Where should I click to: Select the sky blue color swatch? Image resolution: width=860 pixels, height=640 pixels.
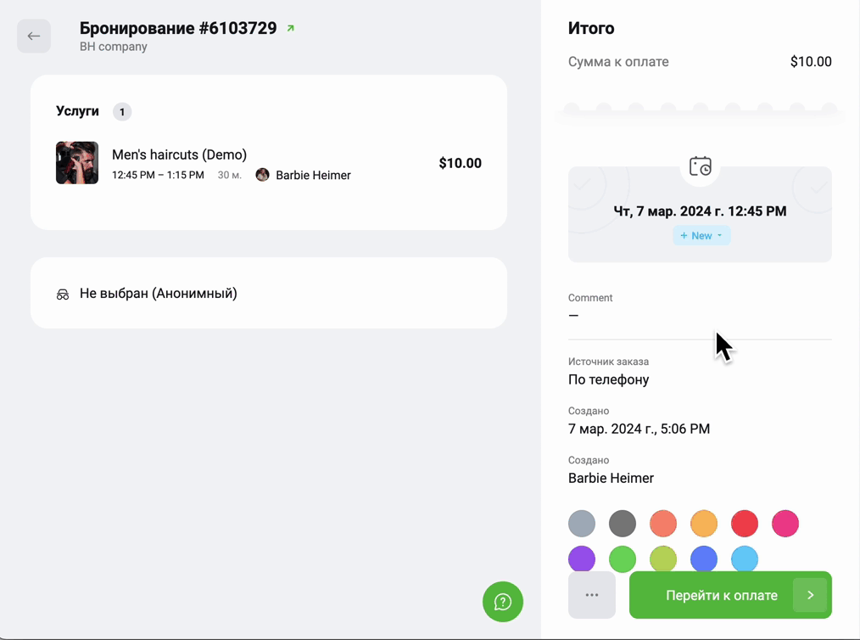click(745, 559)
